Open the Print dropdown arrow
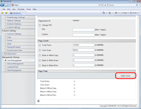This screenshot has width=141, height=109. tap(119, 13)
